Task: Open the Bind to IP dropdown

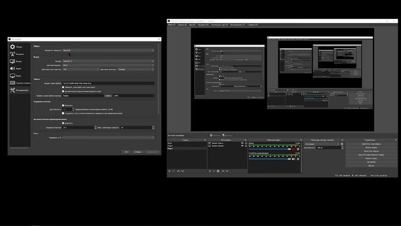Action: tap(108, 137)
